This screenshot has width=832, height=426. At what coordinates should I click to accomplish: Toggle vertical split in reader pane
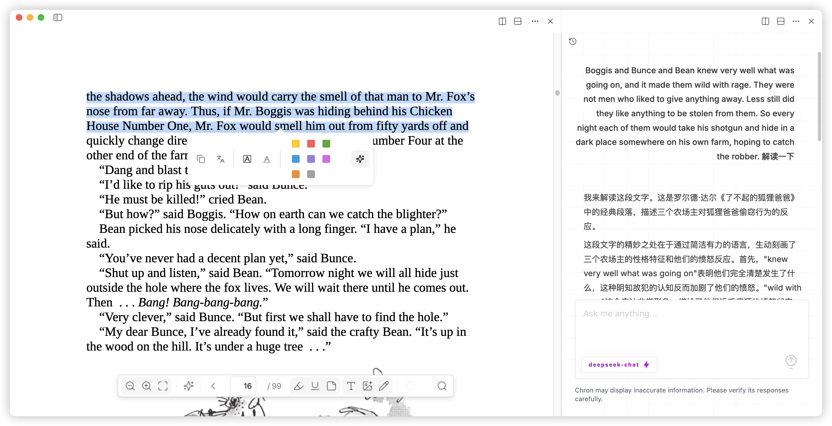502,21
